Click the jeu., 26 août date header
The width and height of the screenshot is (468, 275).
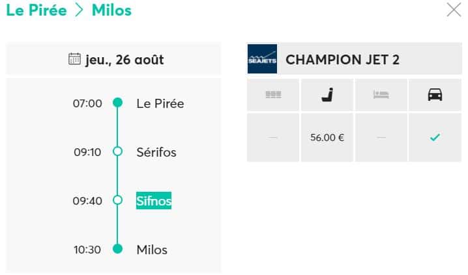[124, 60]
